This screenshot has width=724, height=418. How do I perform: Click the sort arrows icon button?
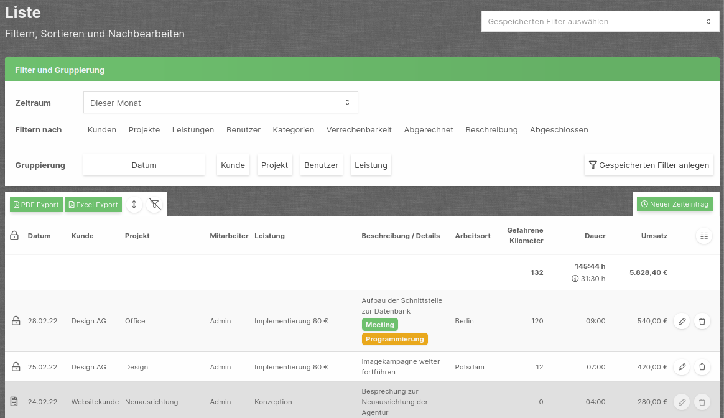[134, 205]
